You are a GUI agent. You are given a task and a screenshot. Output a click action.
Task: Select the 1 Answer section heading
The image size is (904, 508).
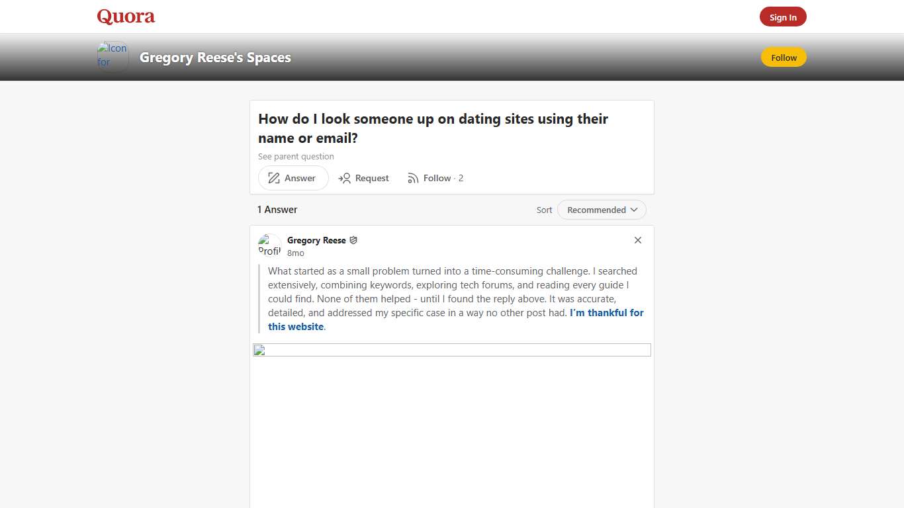(277, 209)
